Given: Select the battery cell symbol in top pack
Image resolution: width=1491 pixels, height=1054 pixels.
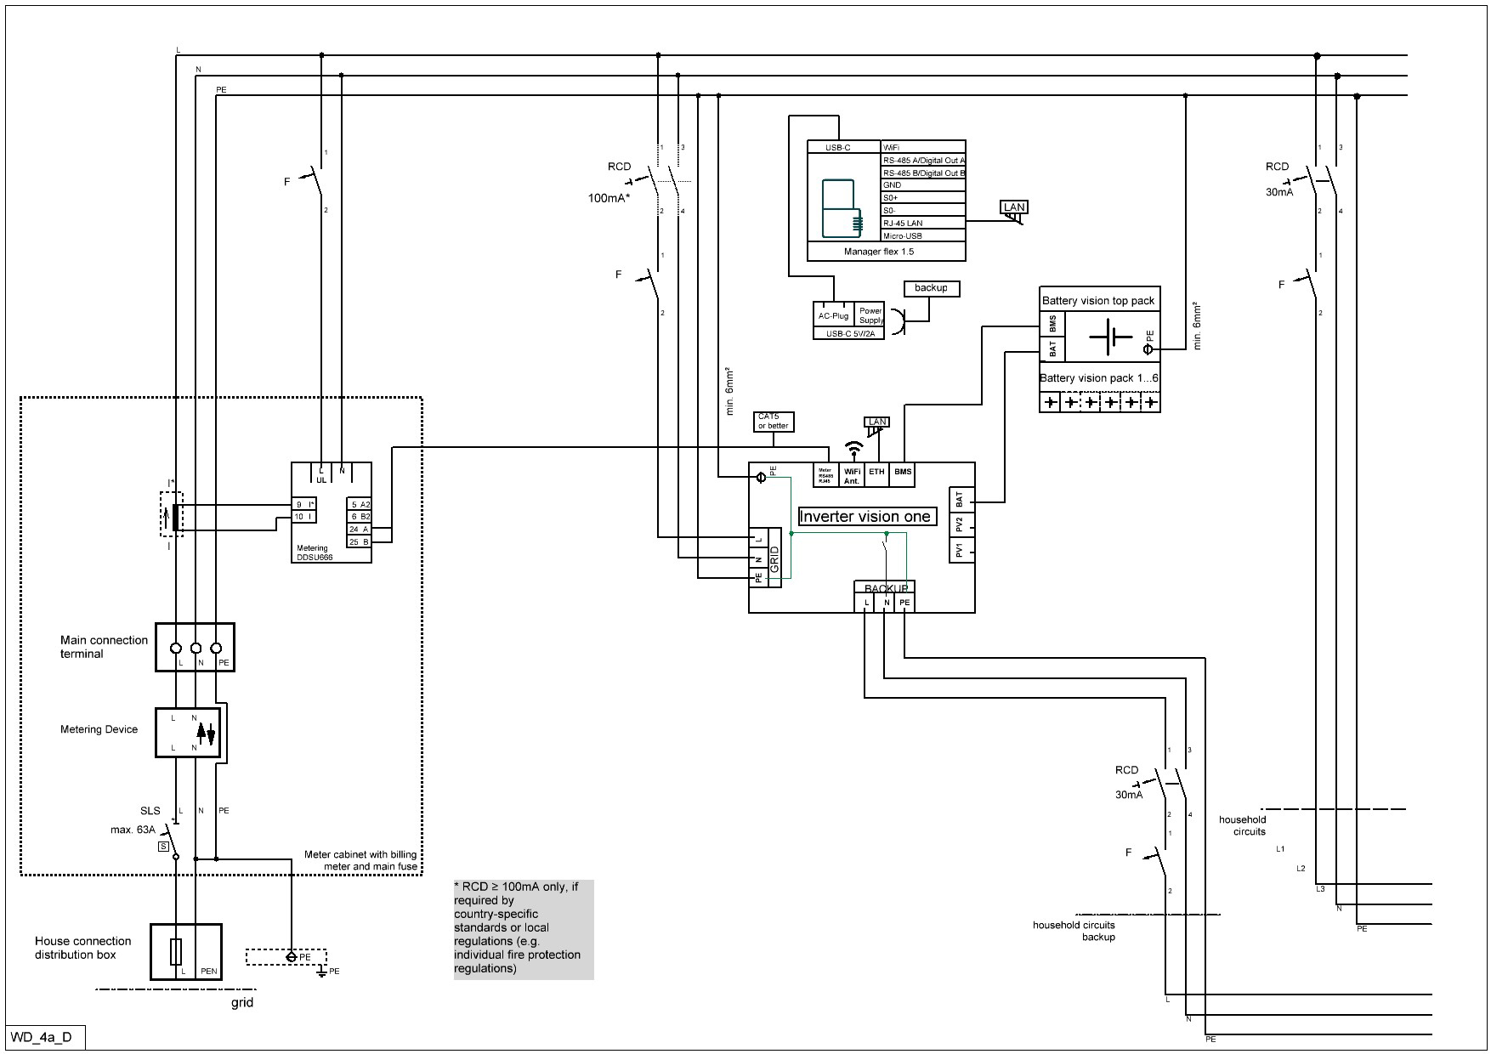Looking at the screenshot, I should click(x=1109, y=337).
